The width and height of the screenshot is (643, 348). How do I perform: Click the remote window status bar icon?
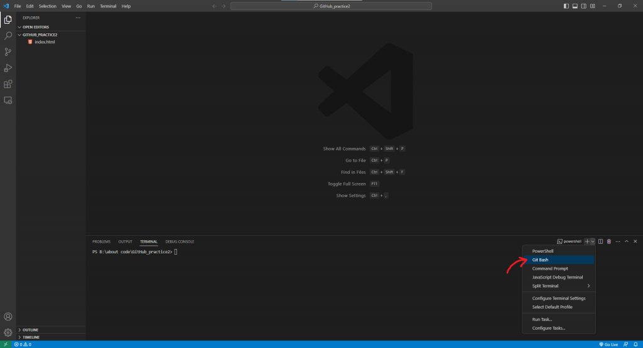point(5,344)
